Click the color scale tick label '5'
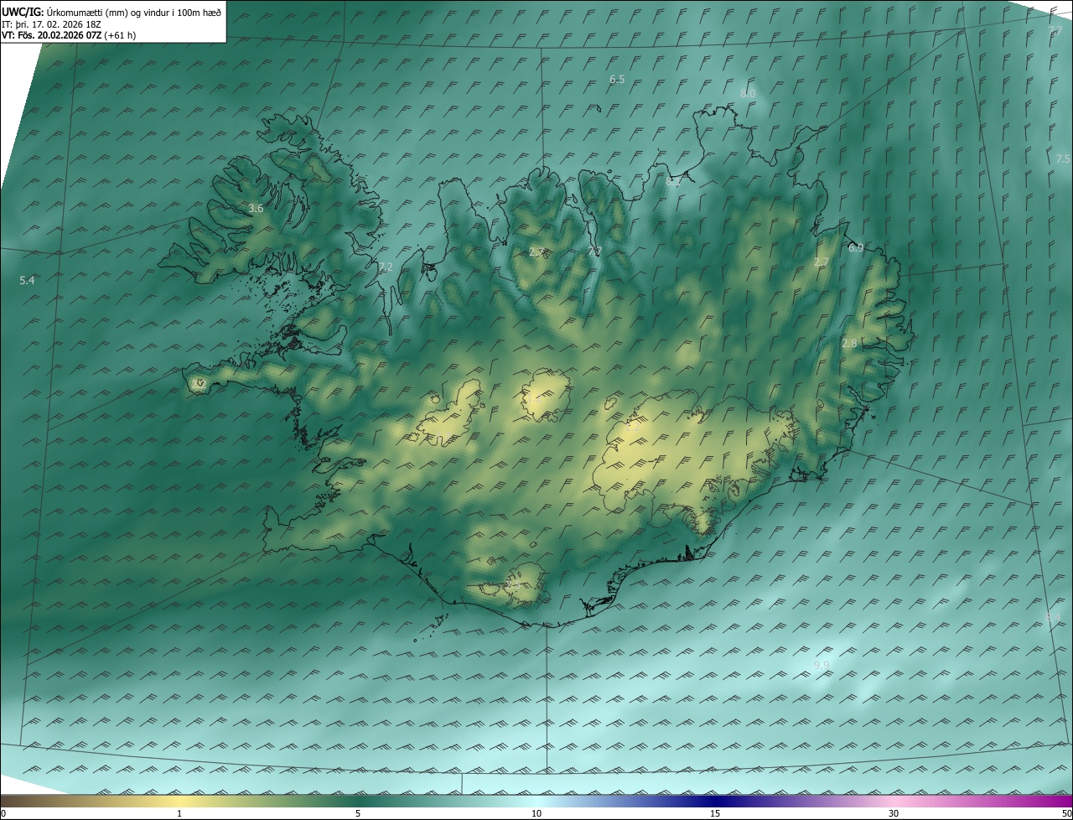Viewport: 1073px width, 820px height. point(358,814)
